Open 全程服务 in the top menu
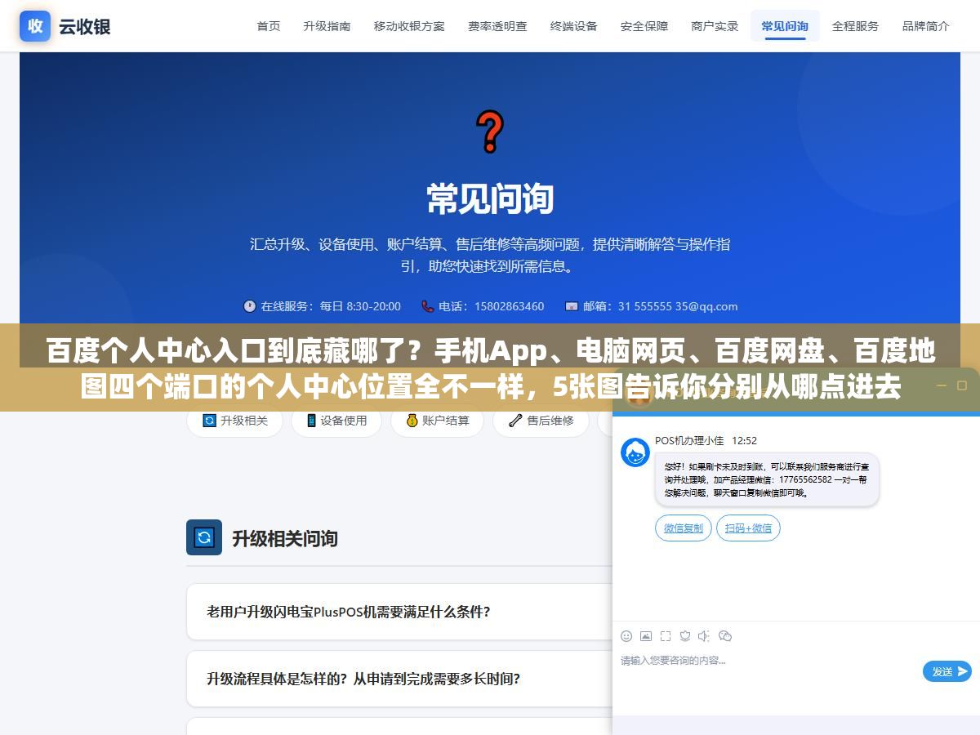 pos(855,26)
